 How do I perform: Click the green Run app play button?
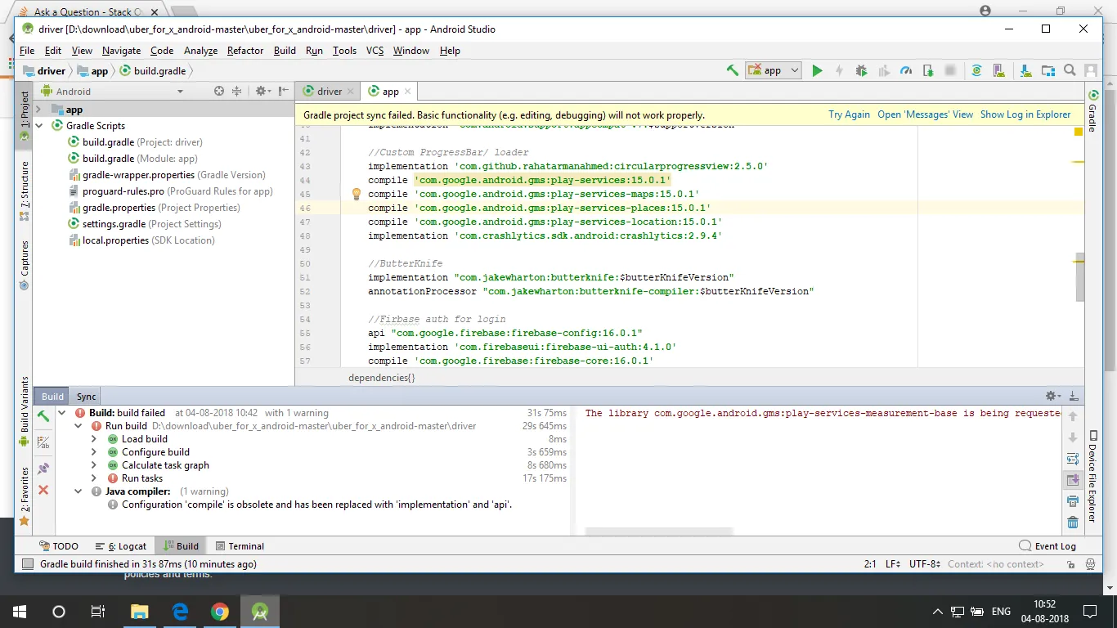[817, 71]
